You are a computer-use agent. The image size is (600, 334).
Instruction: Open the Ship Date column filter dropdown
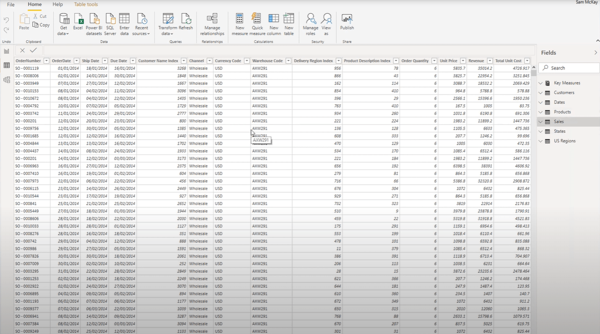coord(104,61)
